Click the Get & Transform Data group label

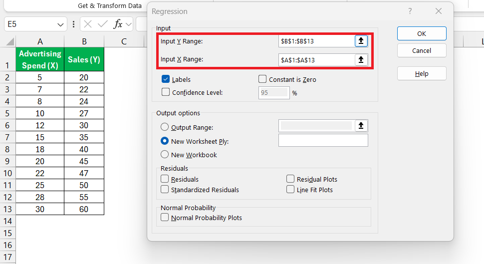coord(110,5)
